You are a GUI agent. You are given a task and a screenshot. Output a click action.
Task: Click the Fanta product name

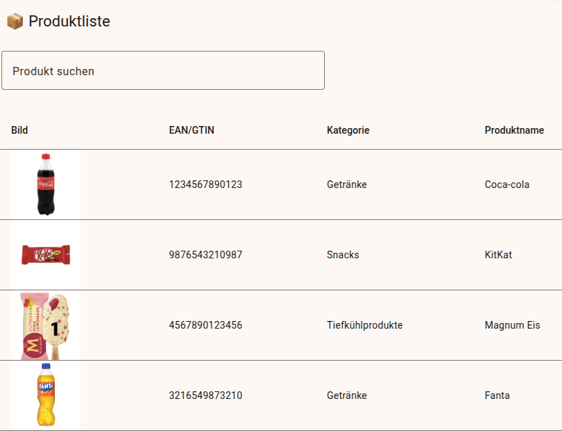[x=497, y=395]
